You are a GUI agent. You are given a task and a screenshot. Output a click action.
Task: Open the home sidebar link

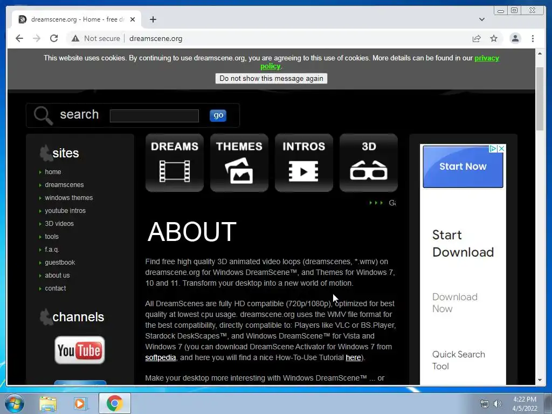(x=53, y=172)
